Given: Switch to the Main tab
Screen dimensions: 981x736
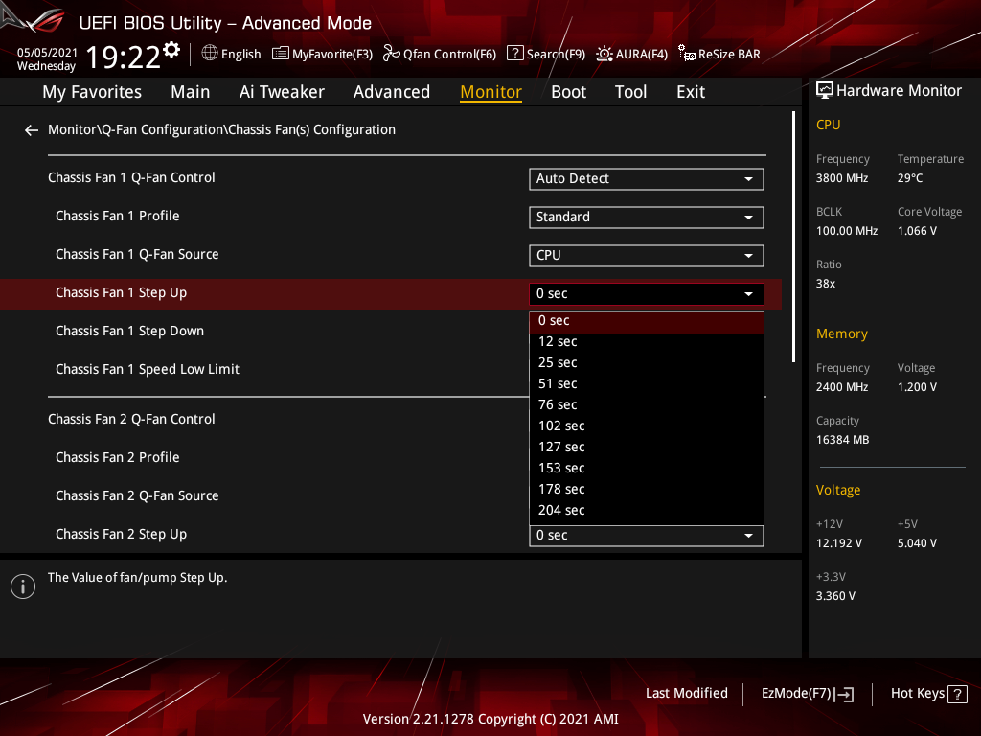Looking at the screenshot, I should coord(191,92).
